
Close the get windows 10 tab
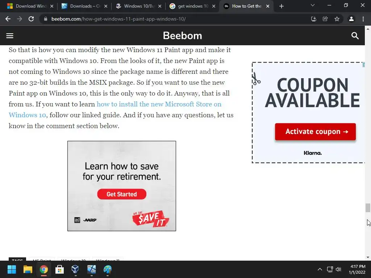[x=214, y=6]
